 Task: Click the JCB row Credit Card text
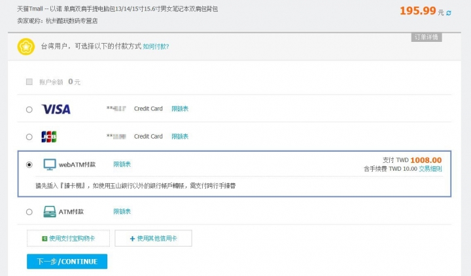coord(148,136)
